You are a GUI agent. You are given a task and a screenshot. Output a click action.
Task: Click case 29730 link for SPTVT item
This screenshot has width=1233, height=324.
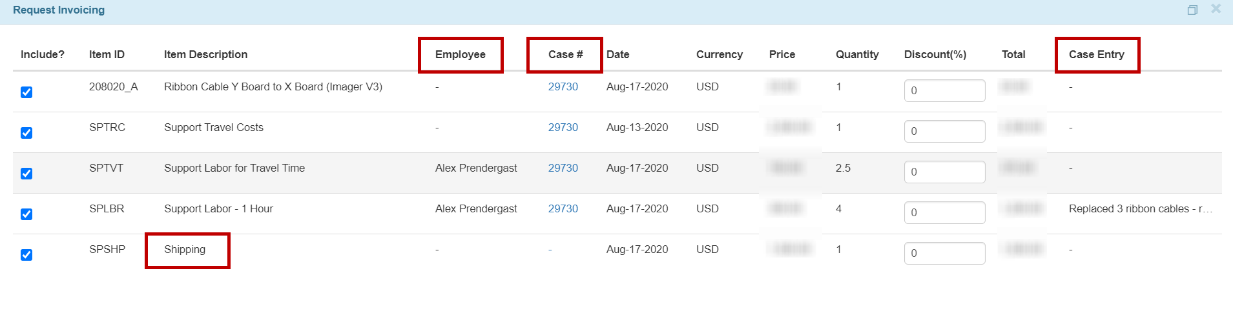click(563, 168)
